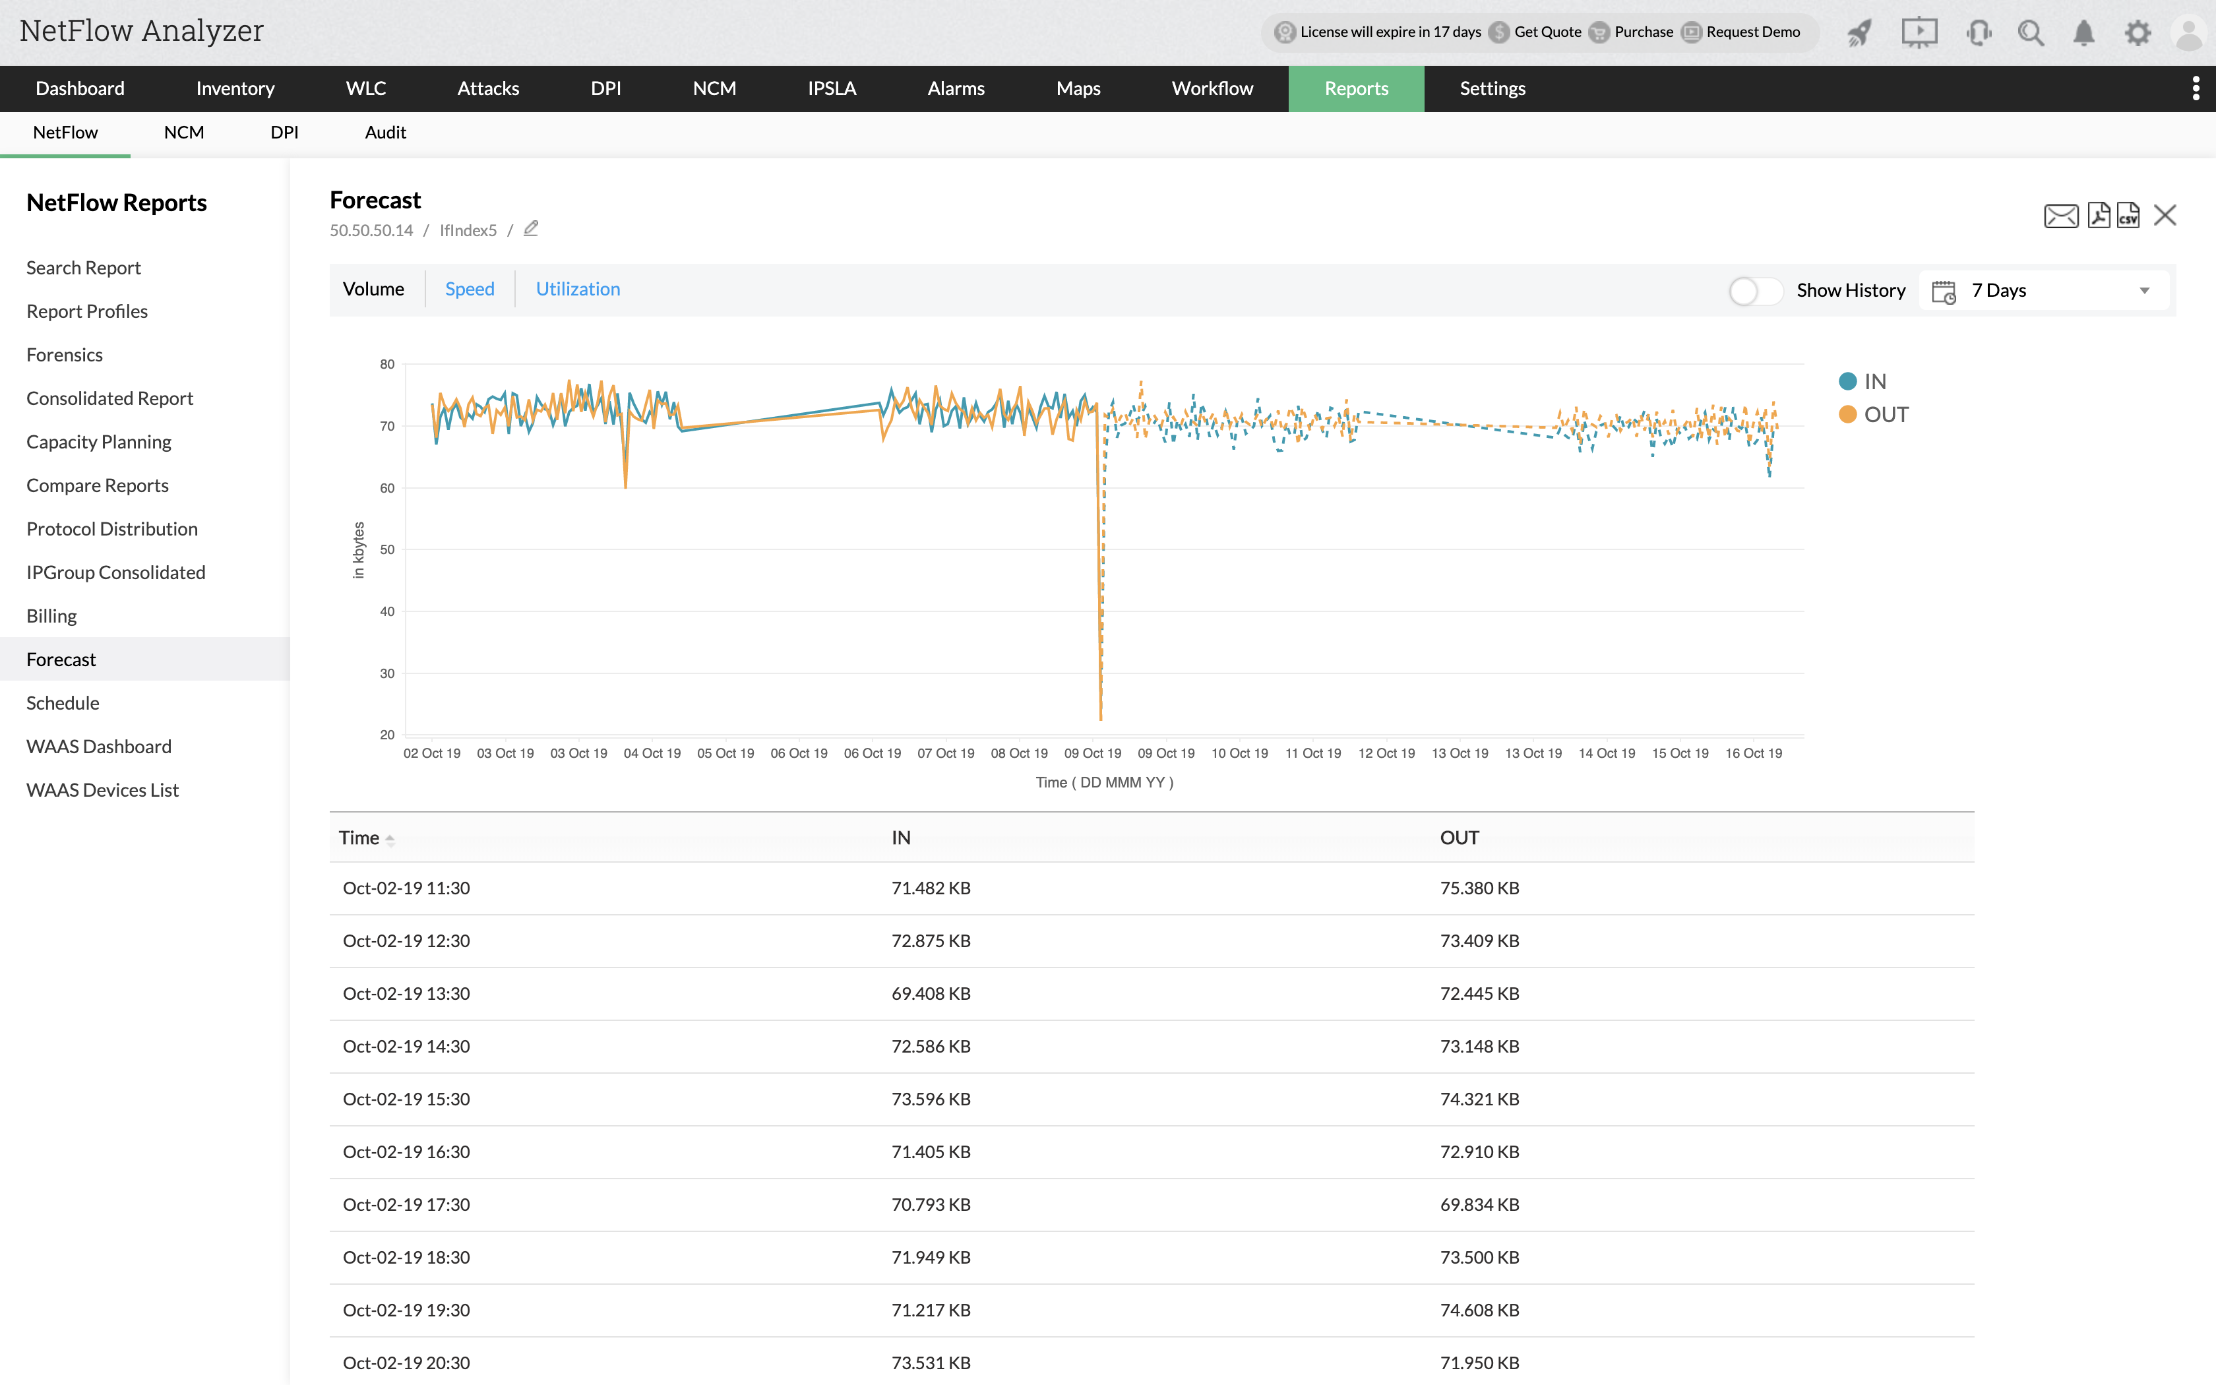The image size is (2216, 1385).
Task: Select the Utilization tab
Action: (x=578, y=289)
